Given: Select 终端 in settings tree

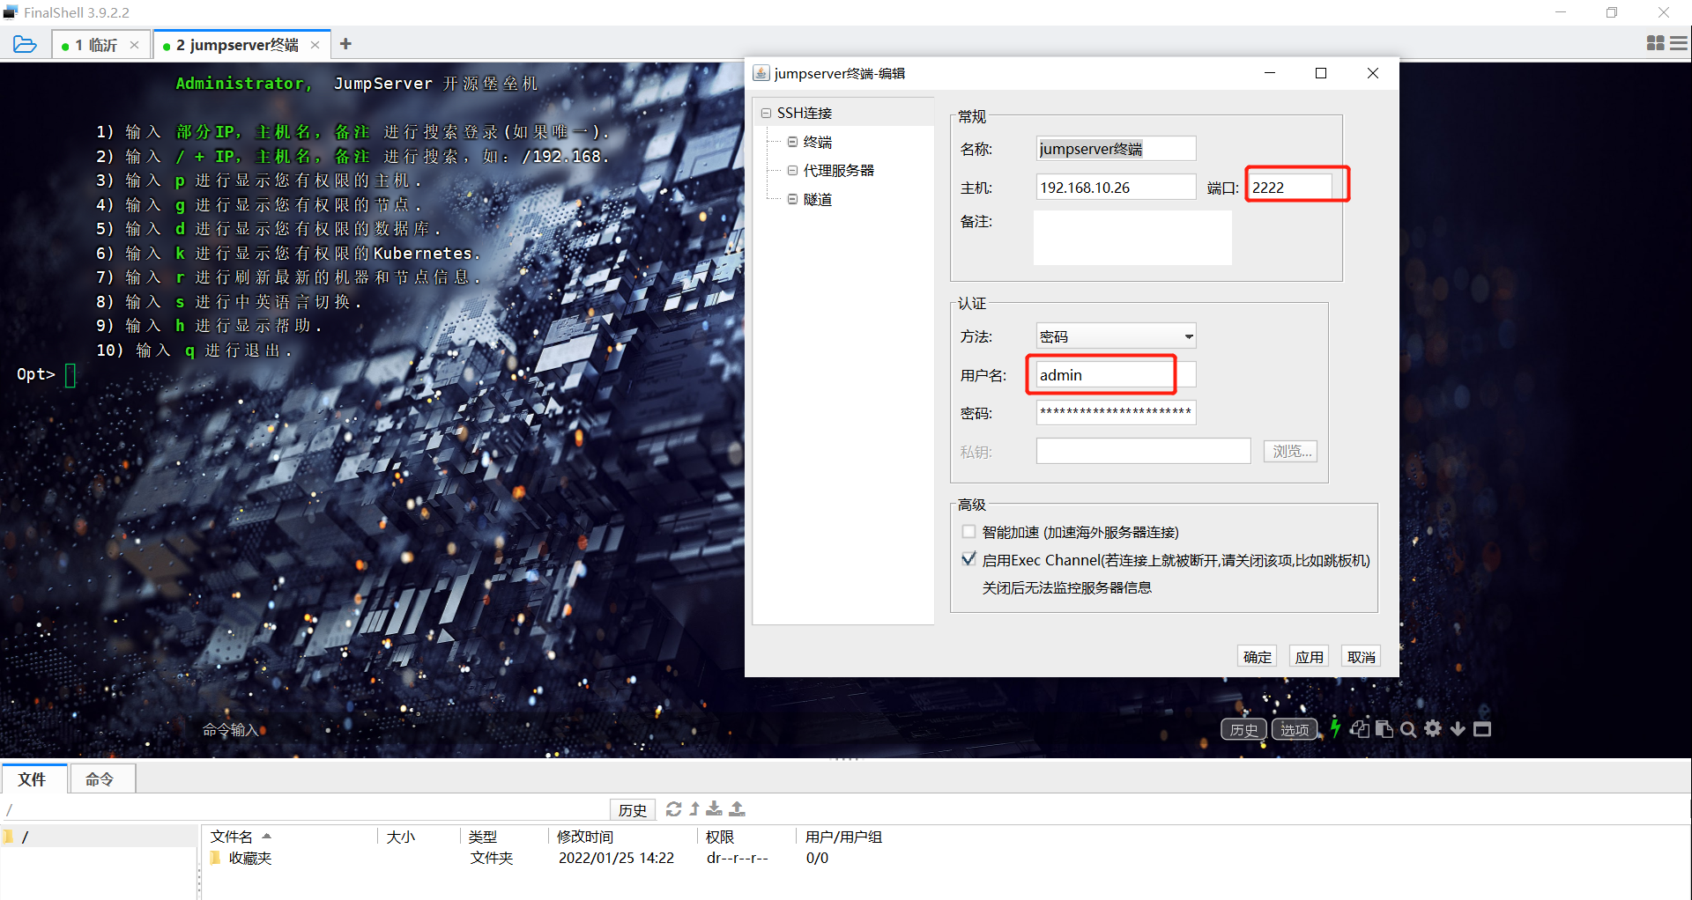Looking at the screenshot, I should click(x=817, y=142).
